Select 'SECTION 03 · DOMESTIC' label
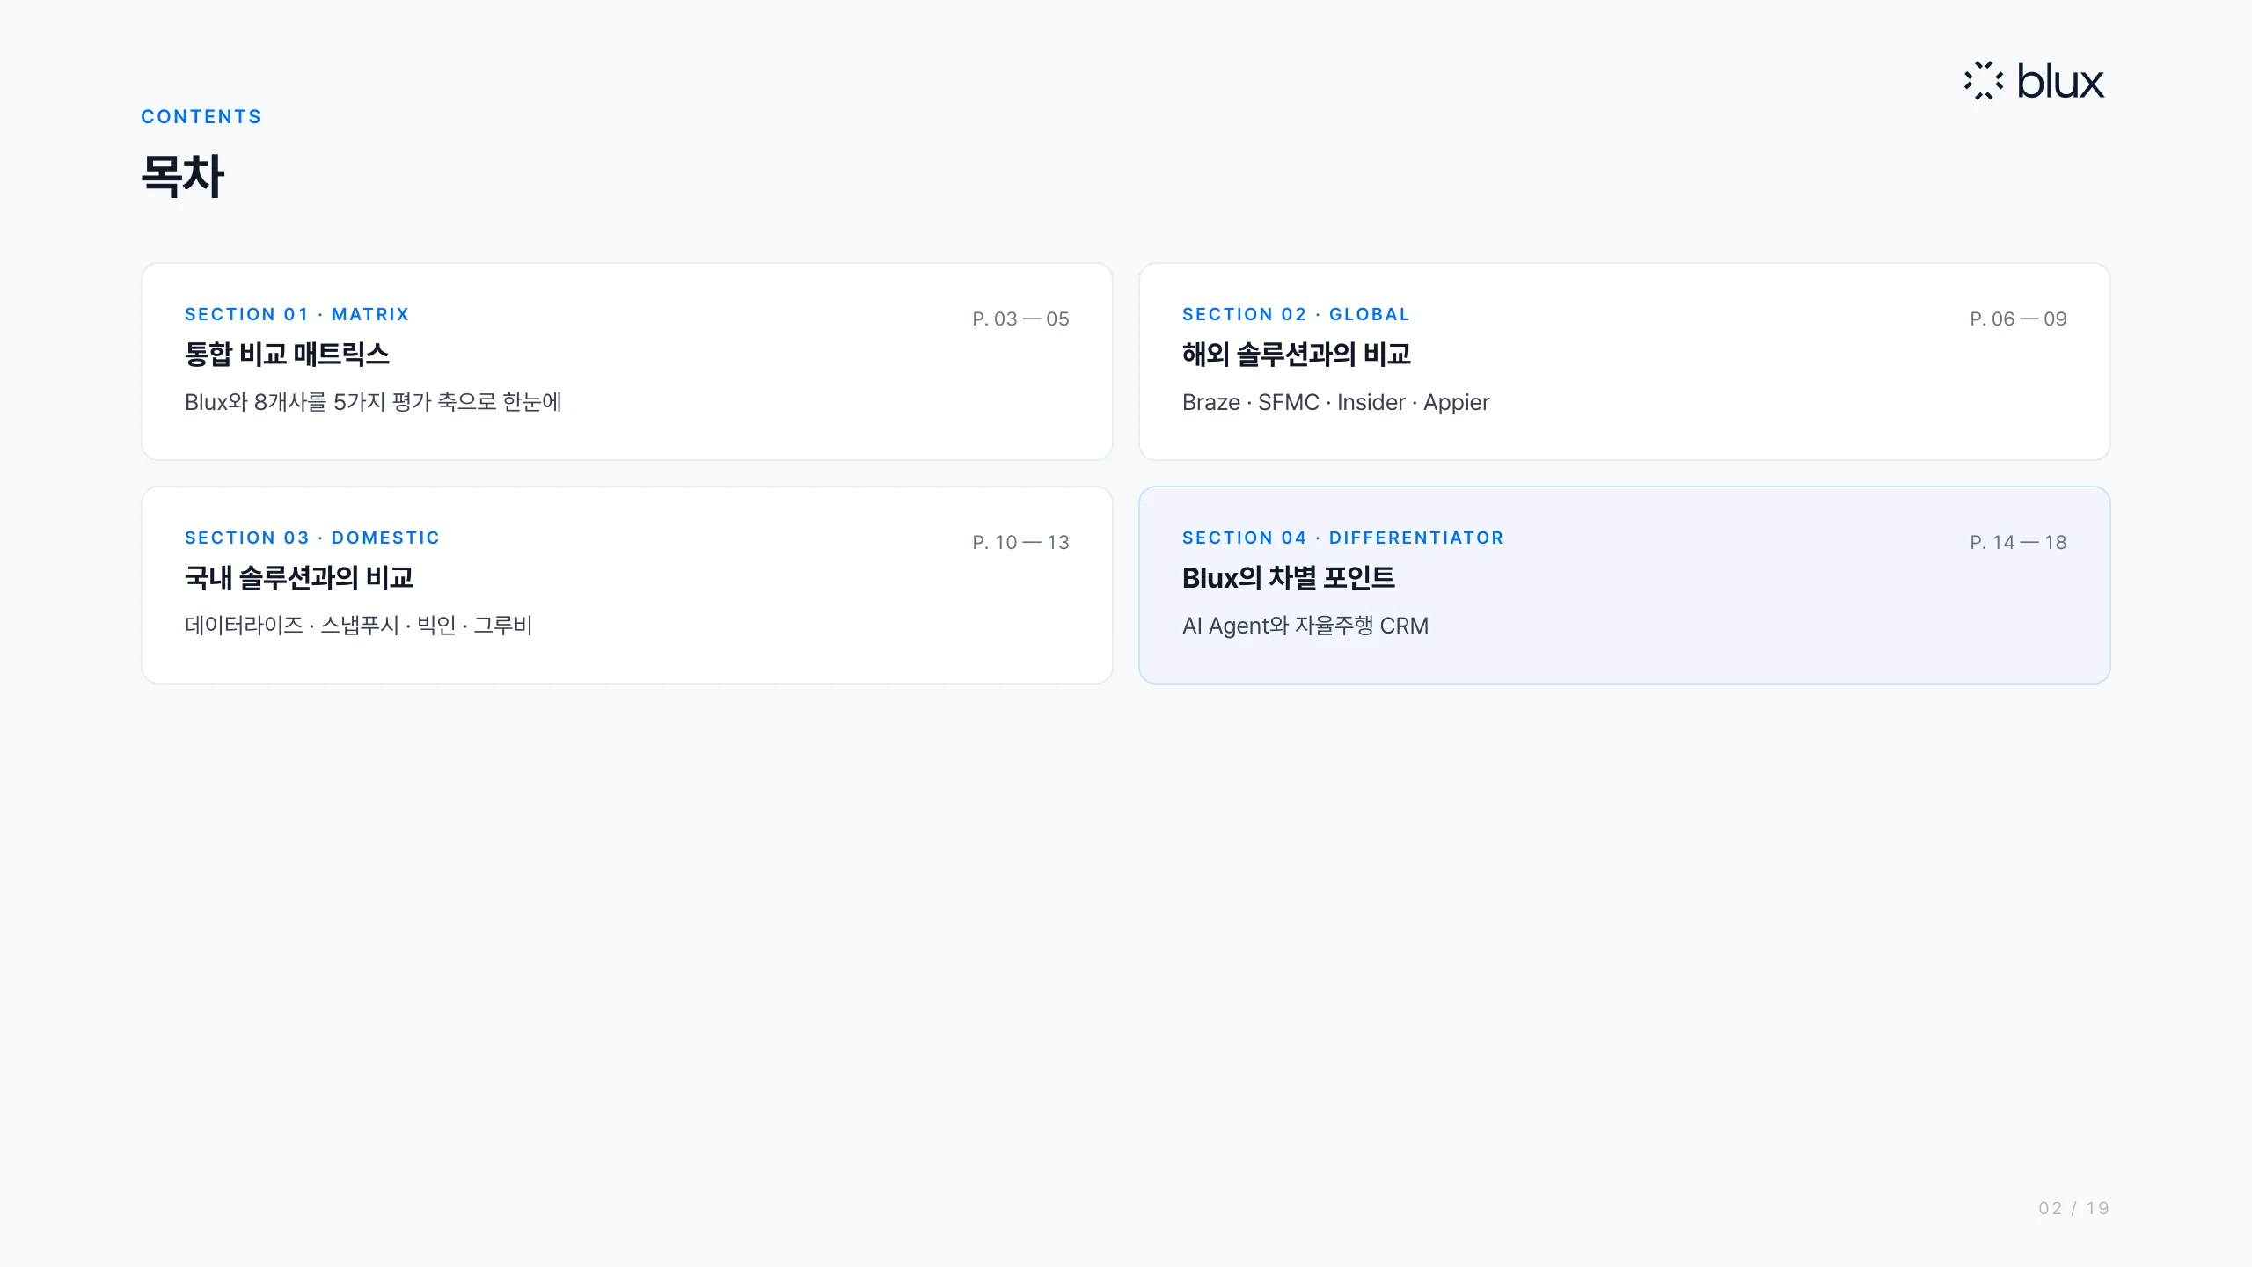The width and height of the screenshot is (2252, 1267). (312, 538)
